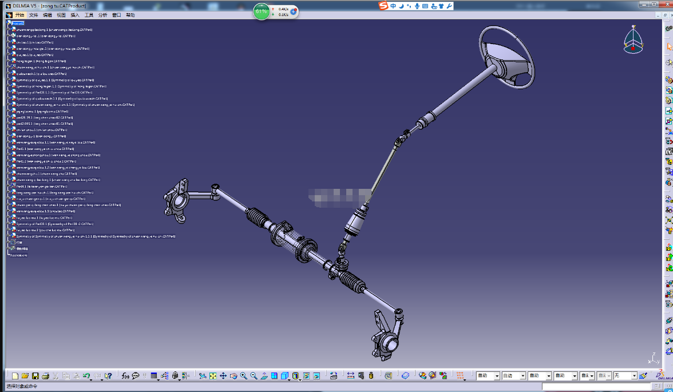
Task: Click the Open file folder icon
Action: click(x=25, y=375)
